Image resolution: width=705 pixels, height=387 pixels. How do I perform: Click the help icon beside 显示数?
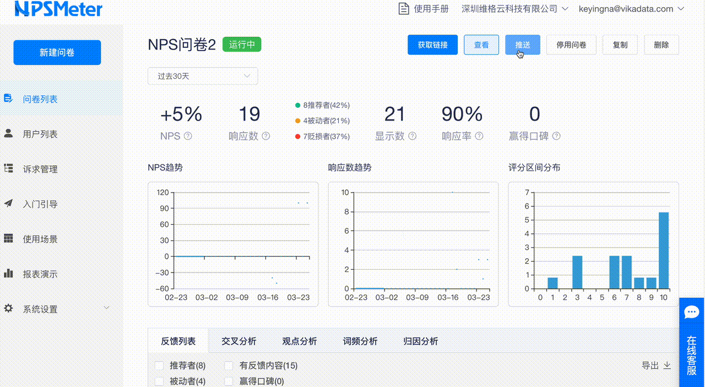[x=412, y=136]
